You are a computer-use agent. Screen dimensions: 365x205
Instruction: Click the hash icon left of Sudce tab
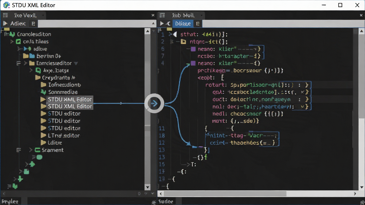[154, 203]
